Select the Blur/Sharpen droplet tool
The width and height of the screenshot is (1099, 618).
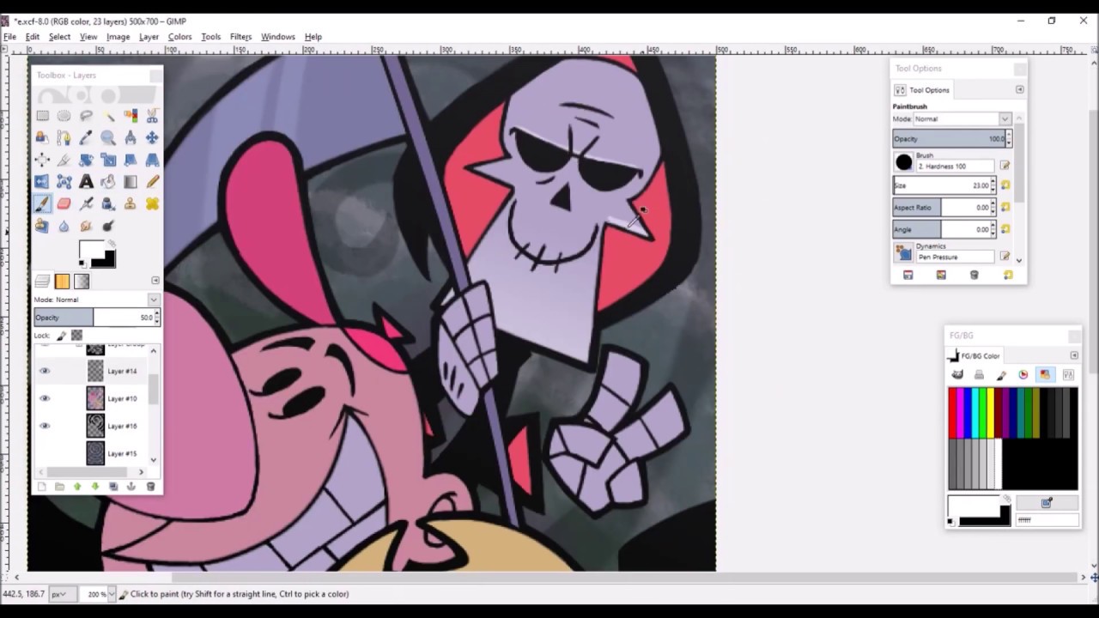click(x=64, y=226)
